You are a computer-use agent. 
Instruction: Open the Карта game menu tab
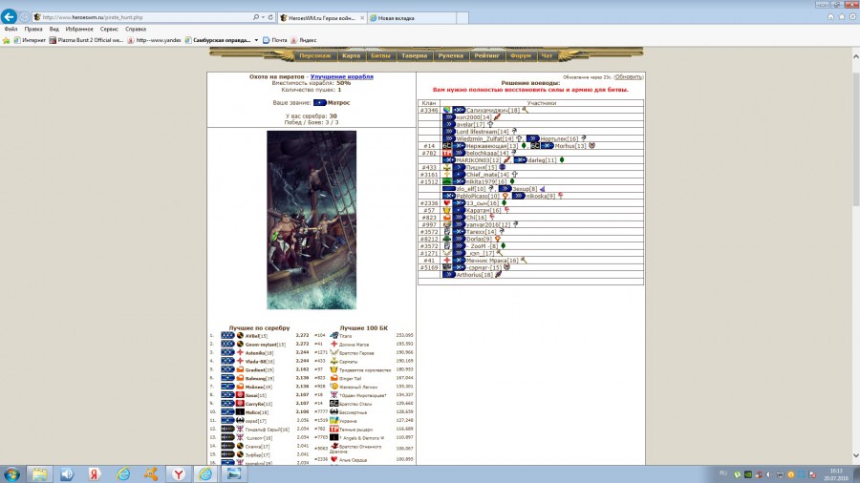pos(351,56)
